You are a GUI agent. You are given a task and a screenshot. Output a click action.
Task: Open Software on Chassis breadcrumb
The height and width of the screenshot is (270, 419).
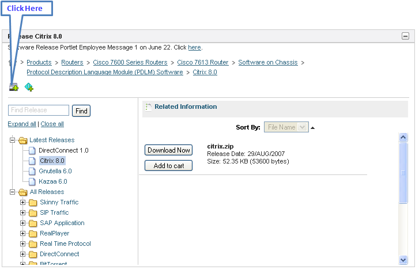268,62
